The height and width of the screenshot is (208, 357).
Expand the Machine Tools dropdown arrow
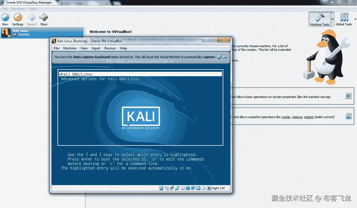(x=332, y=19)
